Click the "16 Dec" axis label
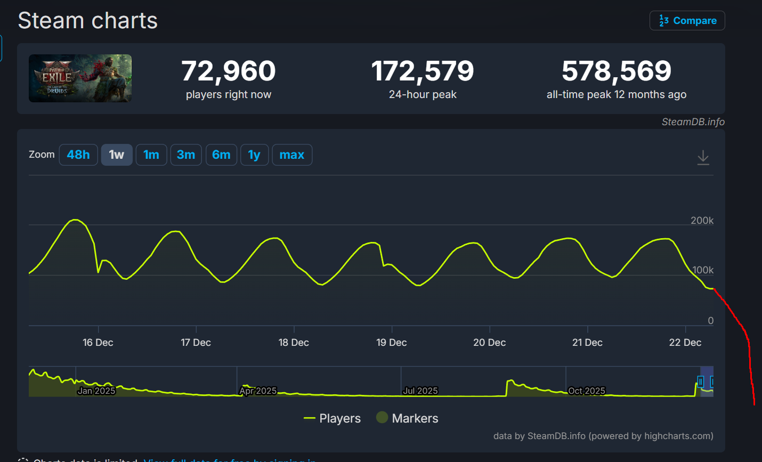 (x=98, y=343)
